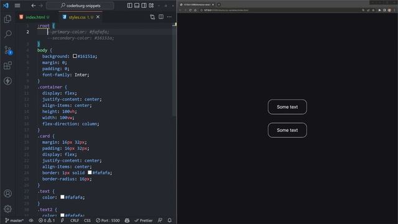The width and height of the screenshot is (398, 224).
Task: Open the Manage gear menu
Action: 7,209
